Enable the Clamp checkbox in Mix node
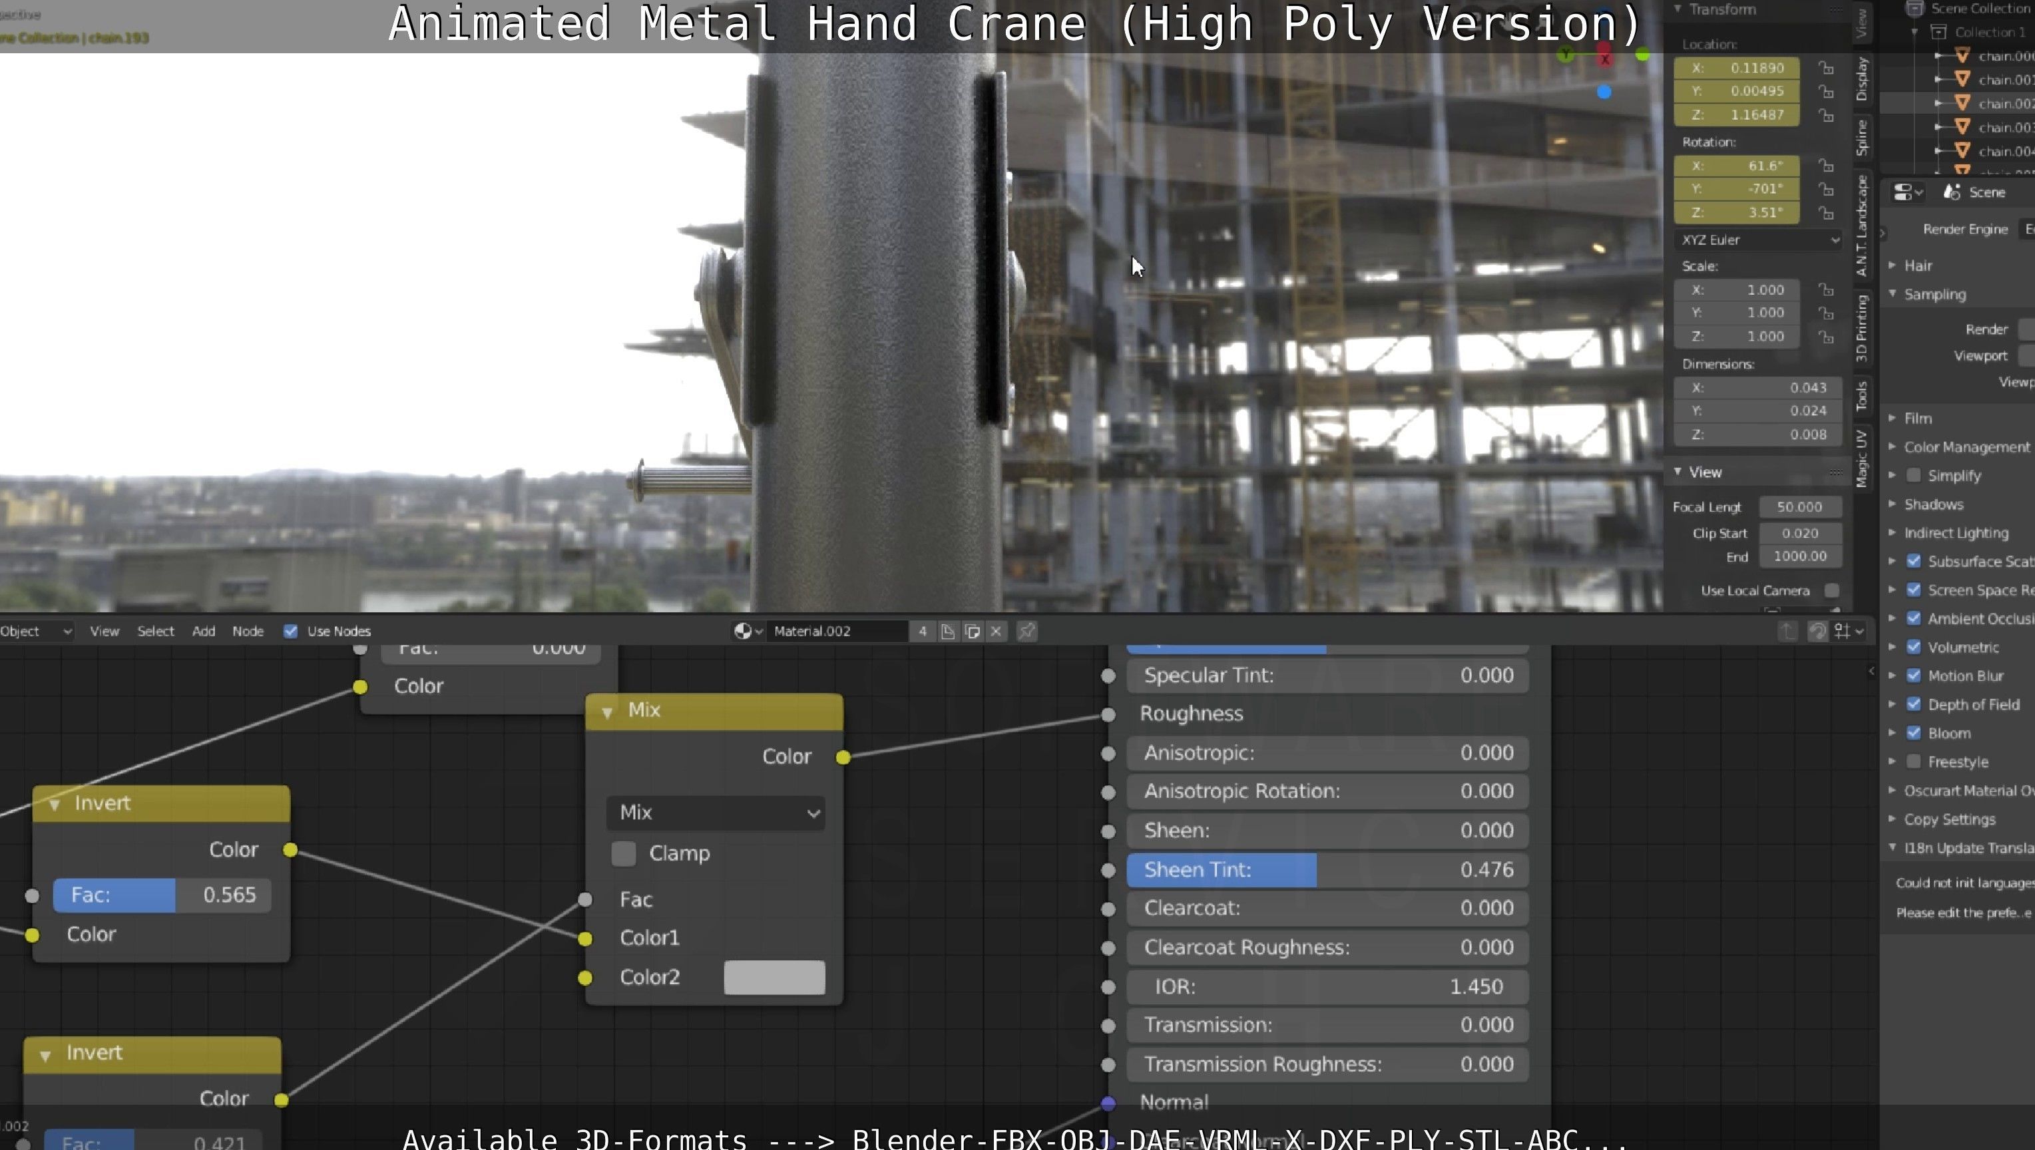2035x1150 pixels. click(623, 853)
